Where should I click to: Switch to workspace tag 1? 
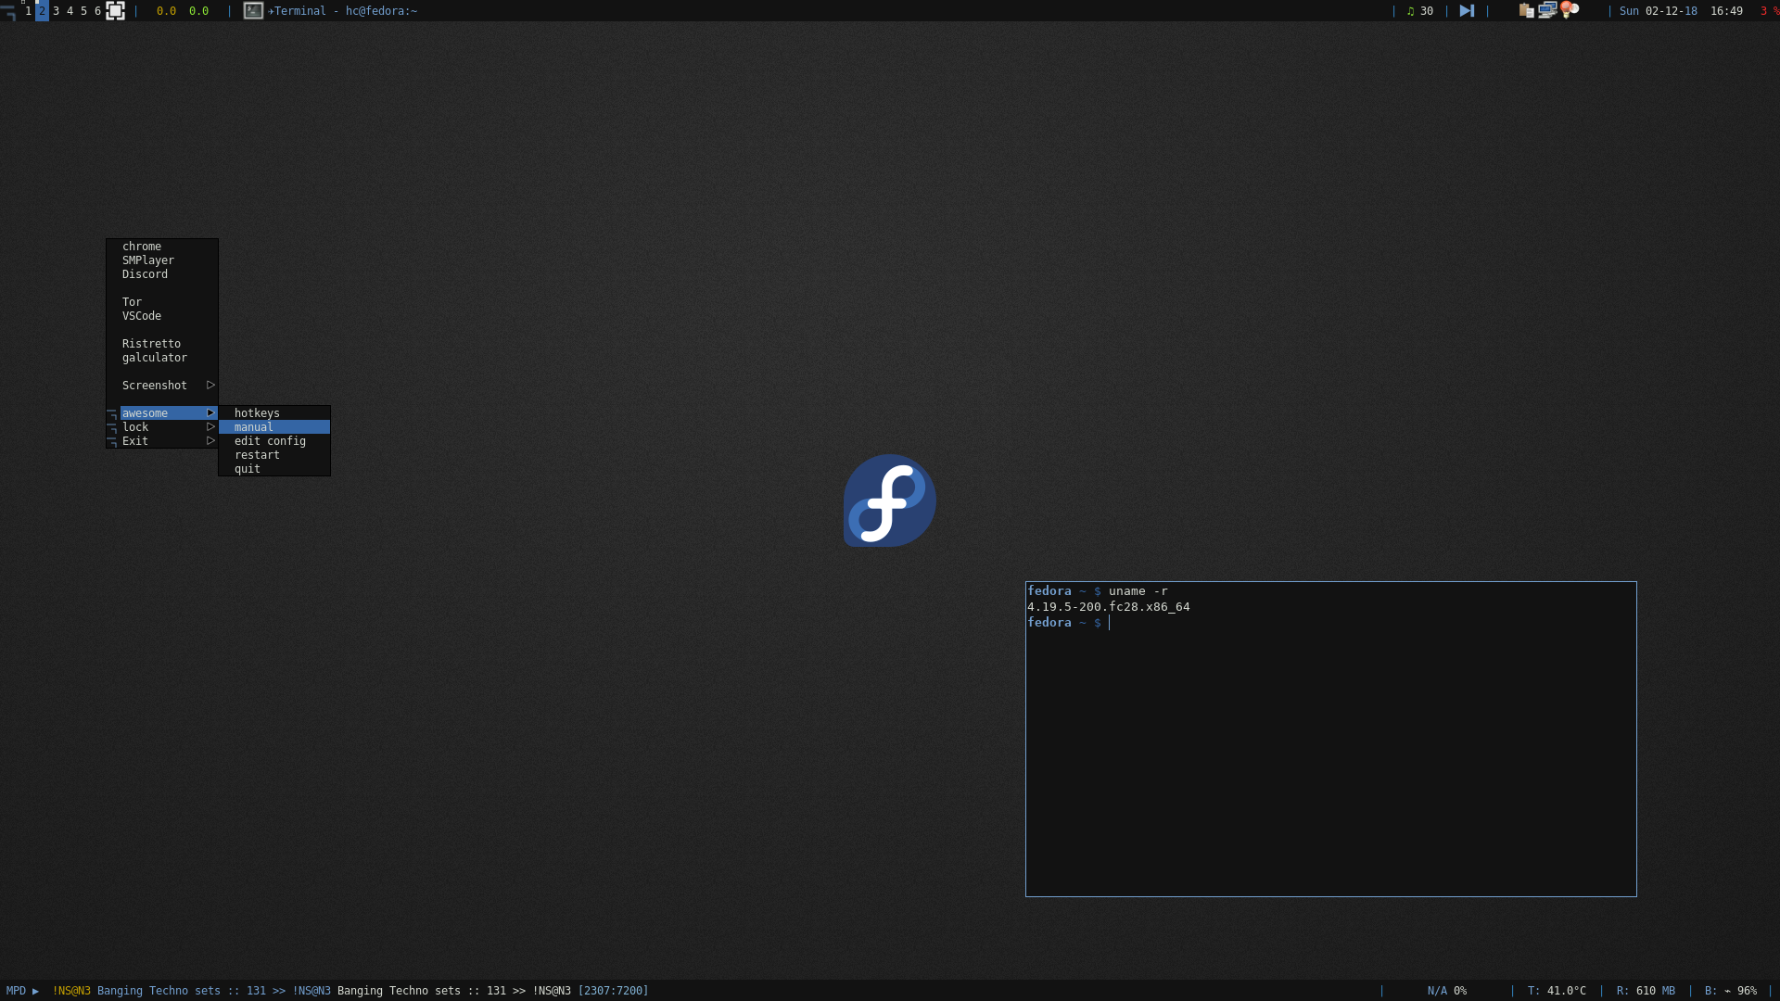pyautogui.click(x=28, y=11)
